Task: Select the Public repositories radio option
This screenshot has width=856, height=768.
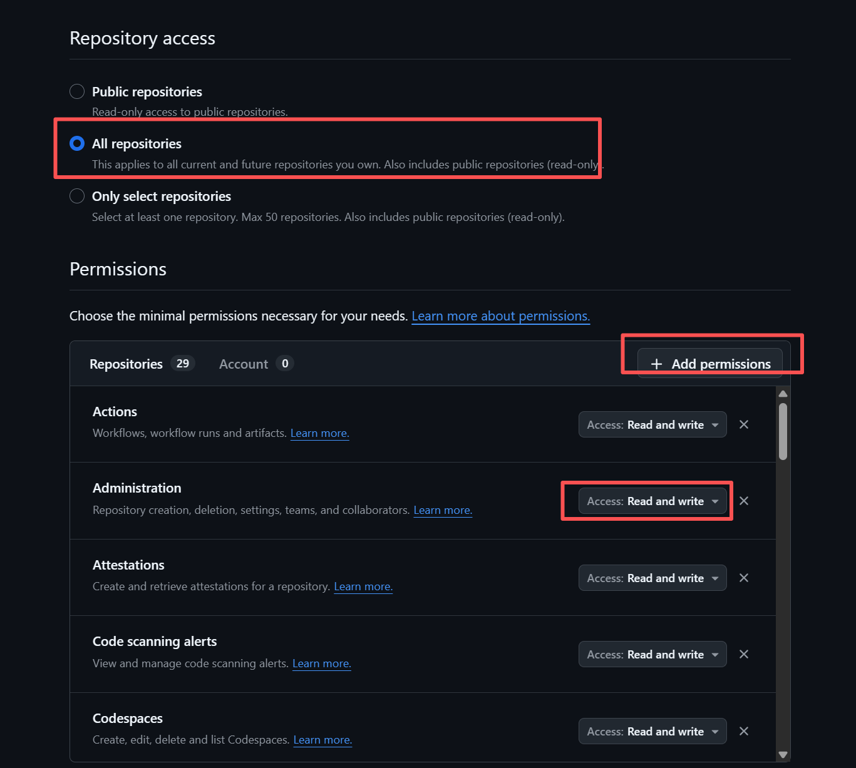Action: pyautogui.click(x=77, y=91)
